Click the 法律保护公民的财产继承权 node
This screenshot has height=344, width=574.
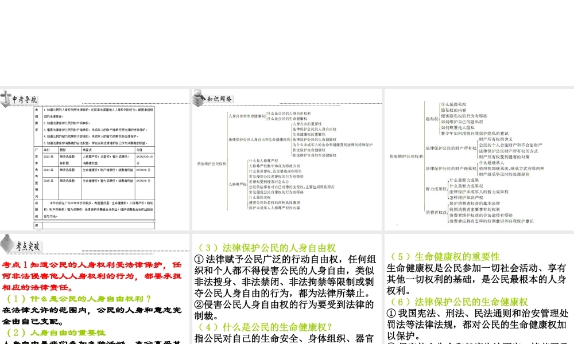tap(451, 169)
